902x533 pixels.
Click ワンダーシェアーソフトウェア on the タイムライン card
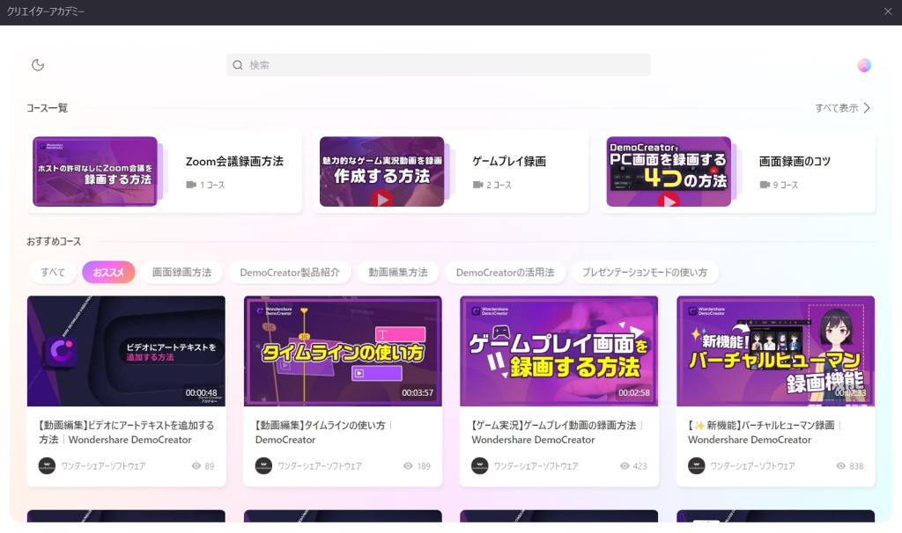click(x=320, y=466)
